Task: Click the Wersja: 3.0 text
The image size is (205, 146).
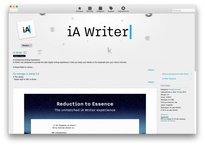Action: coord(165,95)
